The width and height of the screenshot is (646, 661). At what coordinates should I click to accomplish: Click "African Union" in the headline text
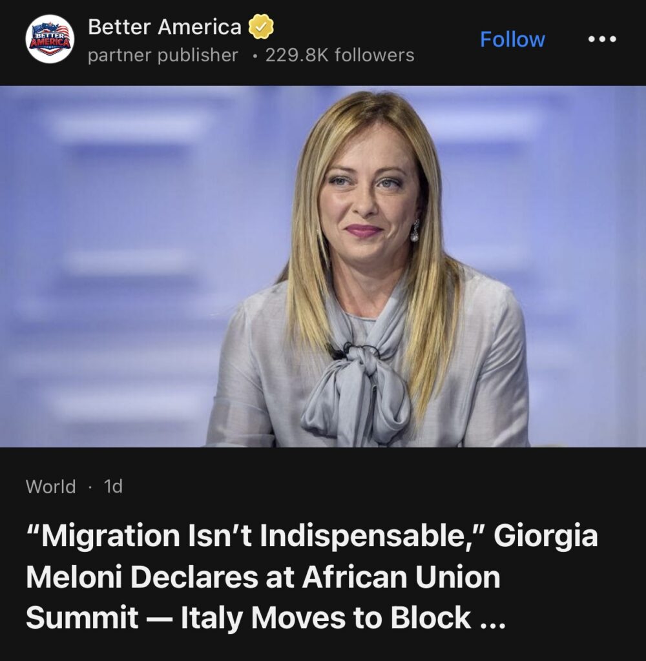tap(406, 578)
